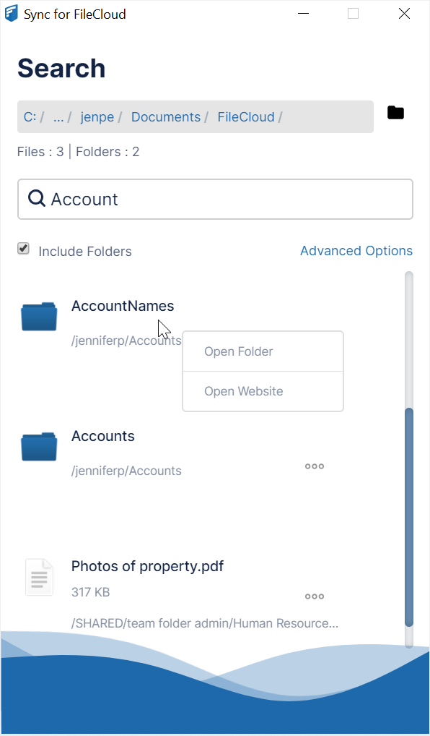The image size is (430, 736).
Task: Navigate to Documents via breadcrumb
Action: pos(165,116)
